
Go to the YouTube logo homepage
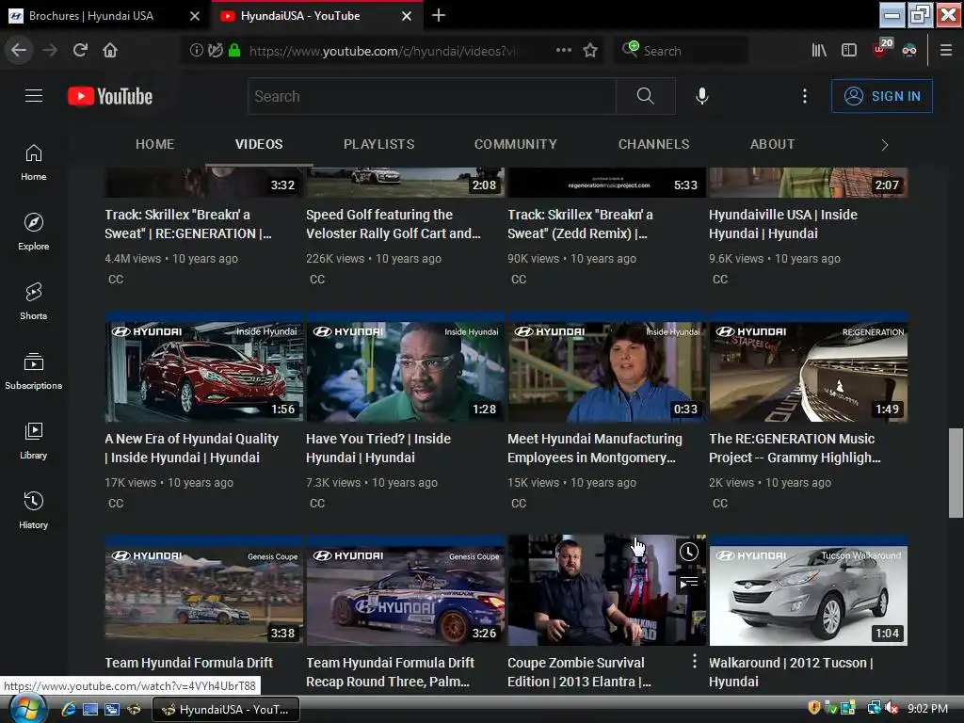coord(110,97)
